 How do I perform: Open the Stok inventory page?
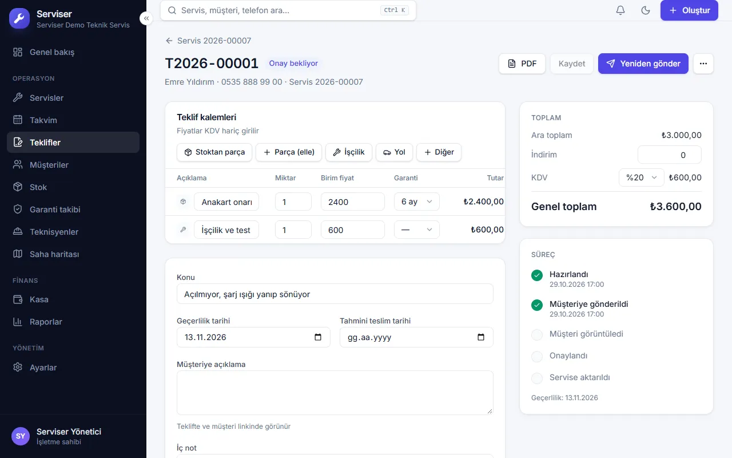[73, 187]
